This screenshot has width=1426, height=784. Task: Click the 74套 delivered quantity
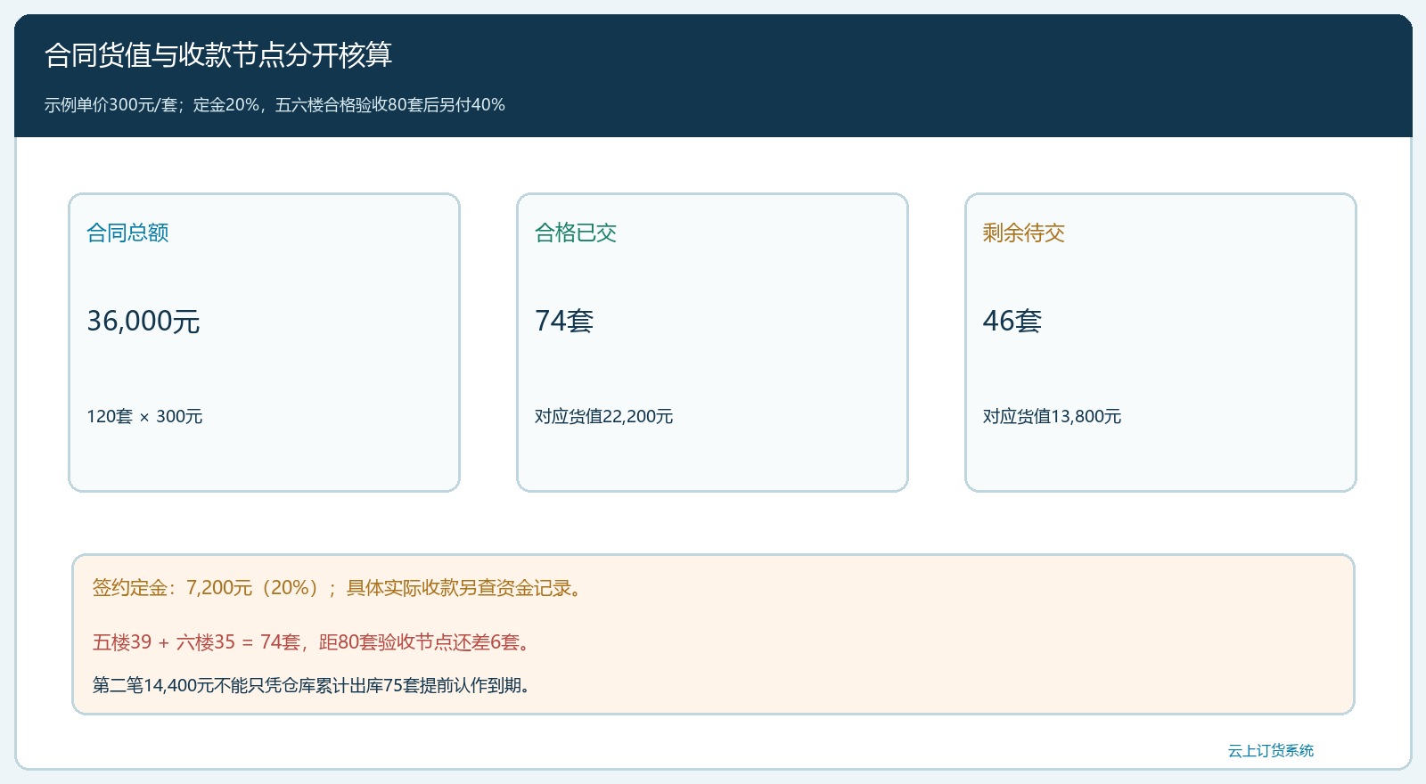[x=564, y=321]
